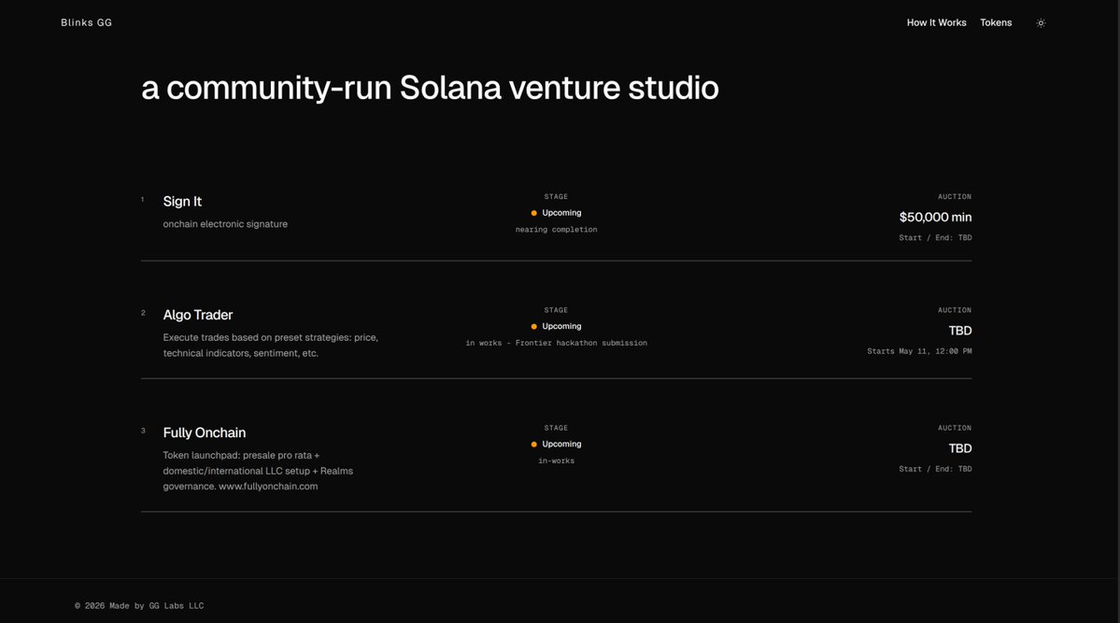Viewport: 1120px width, 623px height.
Task: Click the "$50,000 min" auction value
Action: [935, 218]
